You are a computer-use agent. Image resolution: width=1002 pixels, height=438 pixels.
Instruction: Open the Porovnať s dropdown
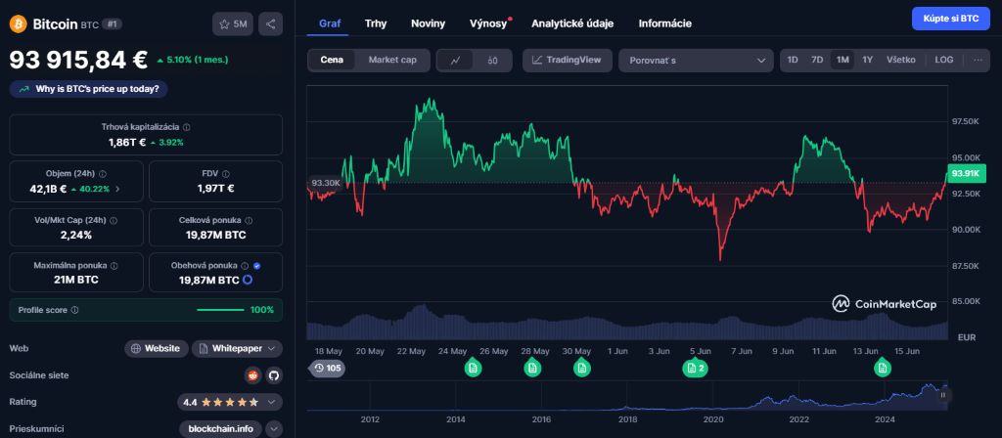pos(696,61)
